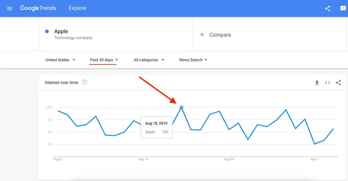The width and height of the screenshot is (348, 181).
Task: Expand the United States region dropdown
Action: (60, 60)
